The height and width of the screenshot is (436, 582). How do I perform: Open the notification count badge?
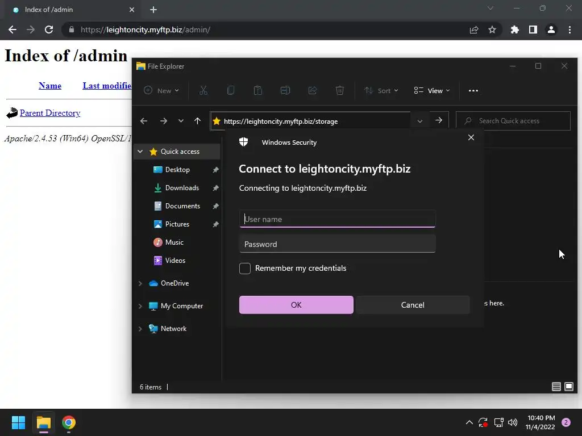[566, 422]
